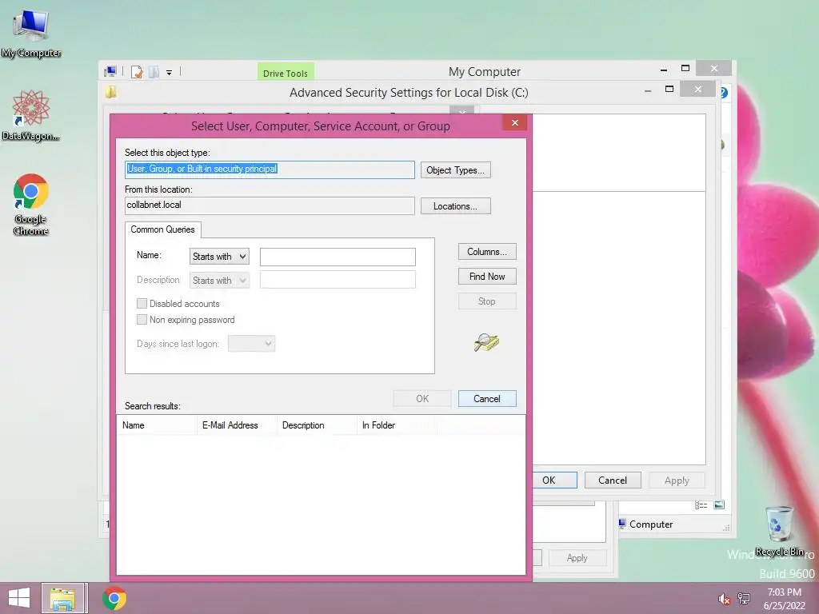Screen dimensions: 819x614
Task: Click the collabnet.local location field
Action: 270,205
